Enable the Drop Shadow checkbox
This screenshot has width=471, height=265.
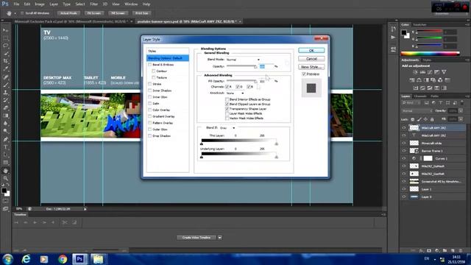pos(149,135)
